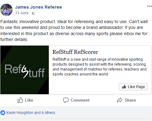Toggle Like on this post
The image size is (152, 121).
point(25,100)
